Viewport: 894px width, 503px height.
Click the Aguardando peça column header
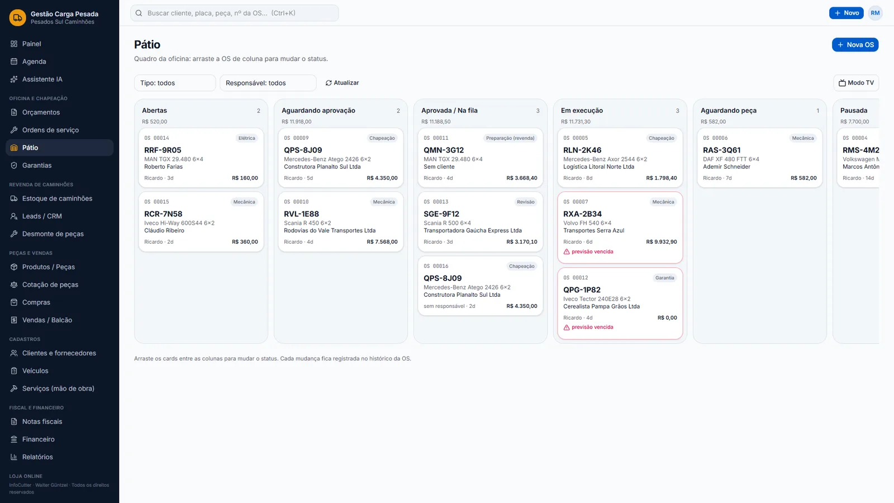[x=729, y=111]
